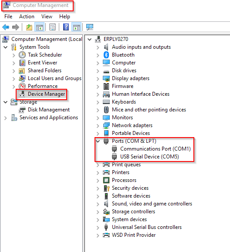230x252 pixels.
Task: Select USB Serial Device (COM5)
Action: pyautogui.click(x=149, y=157)
